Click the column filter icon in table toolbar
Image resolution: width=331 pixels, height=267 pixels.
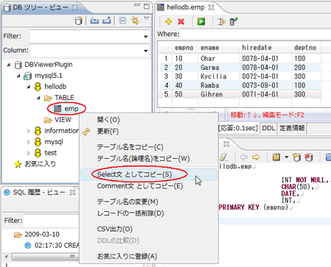(221, 21)
